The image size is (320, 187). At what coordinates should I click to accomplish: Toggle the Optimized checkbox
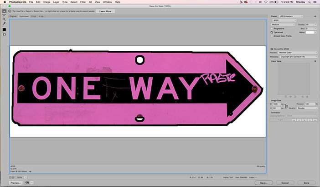point(272,32)
